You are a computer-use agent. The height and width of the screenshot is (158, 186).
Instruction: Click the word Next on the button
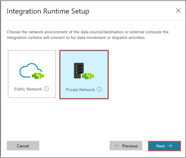[161, 146]
